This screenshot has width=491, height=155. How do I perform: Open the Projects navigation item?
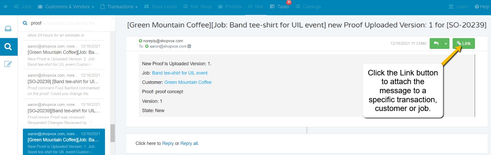click(230, 6)
